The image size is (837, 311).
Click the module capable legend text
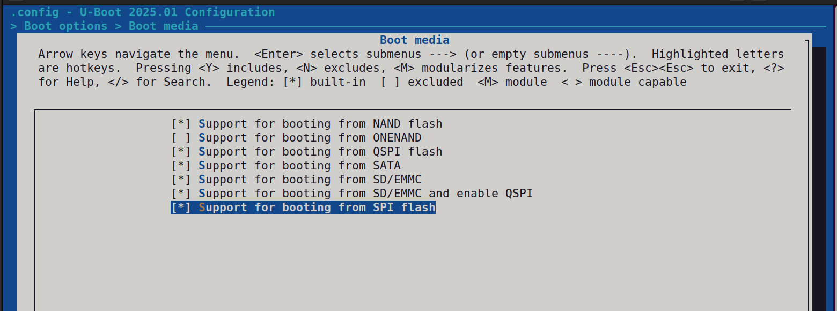624,82
